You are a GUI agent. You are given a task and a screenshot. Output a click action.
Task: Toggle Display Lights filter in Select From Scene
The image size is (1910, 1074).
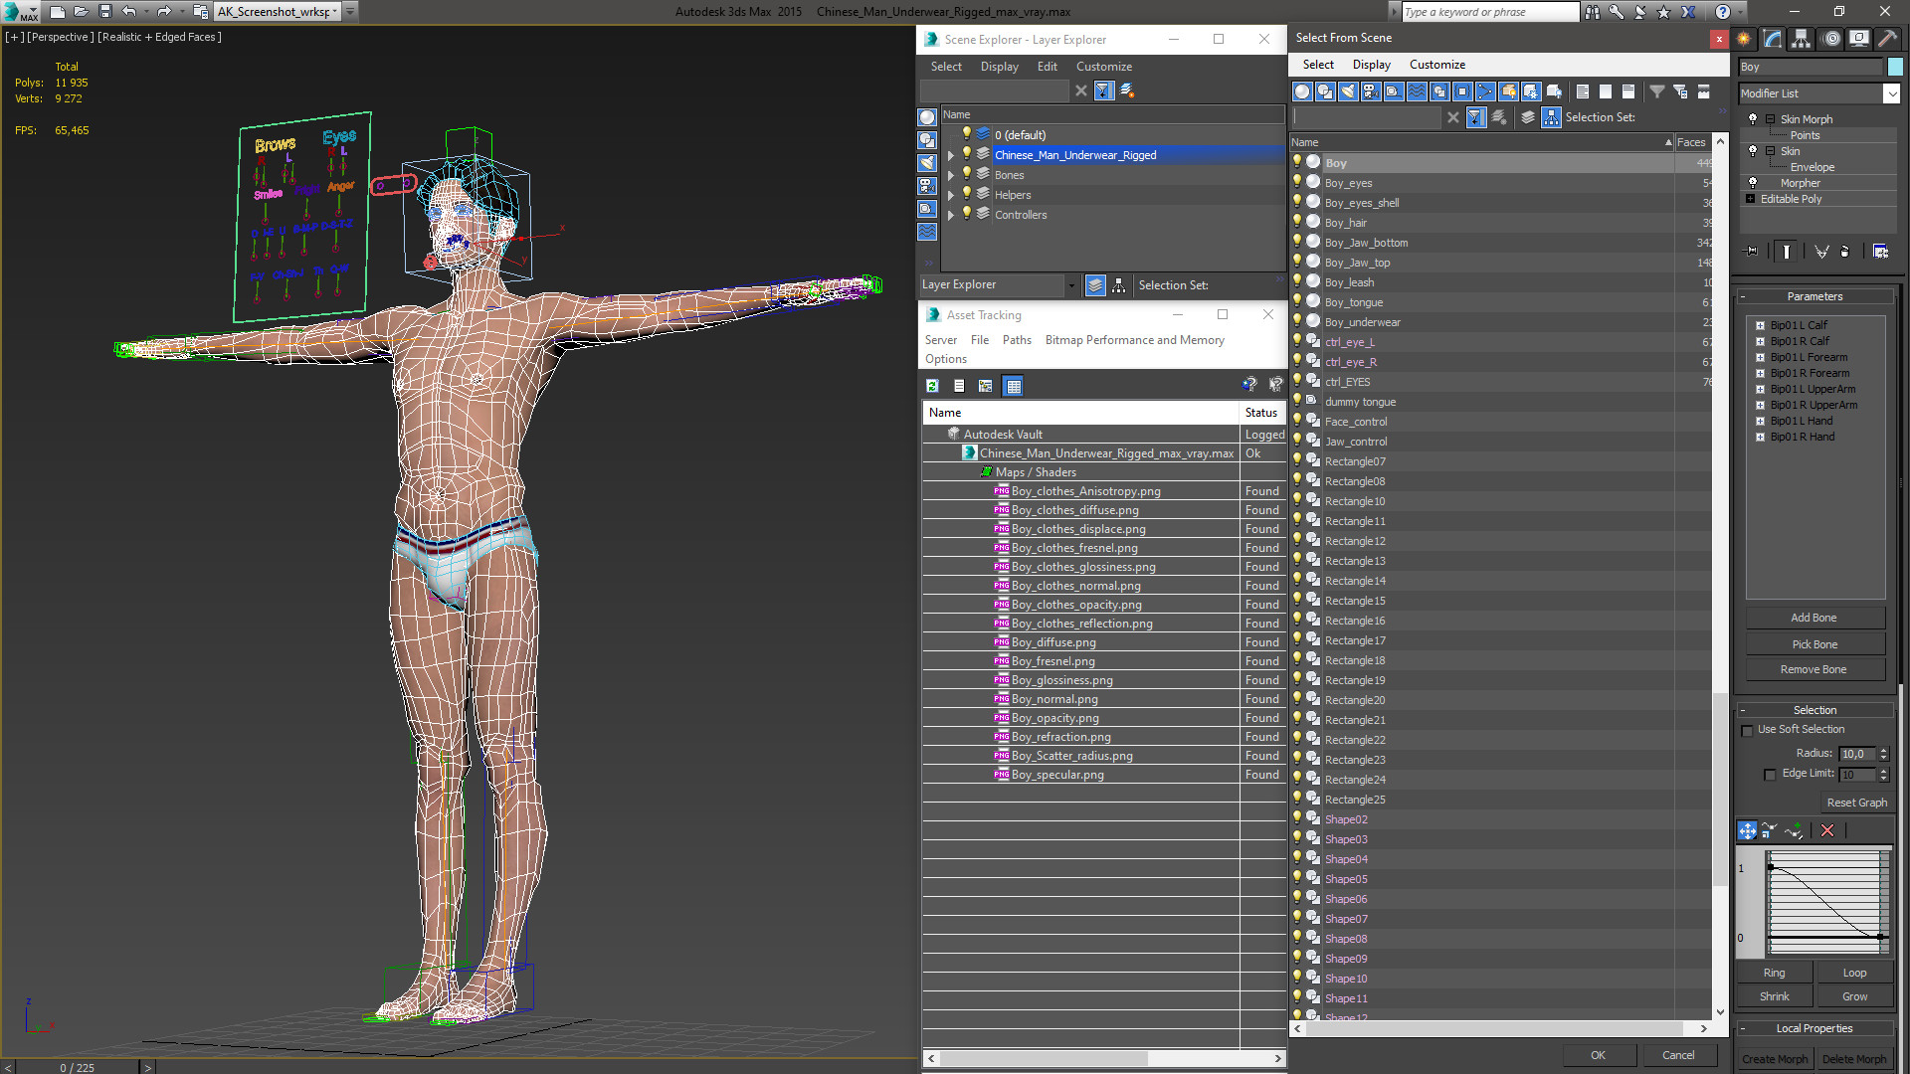[1348, 91]
